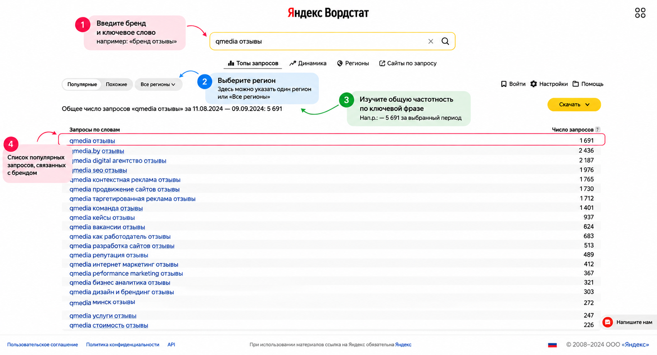The image size is (657, 355).
Task: Open the Сайты по запросу tab
Action: (408, 63)
